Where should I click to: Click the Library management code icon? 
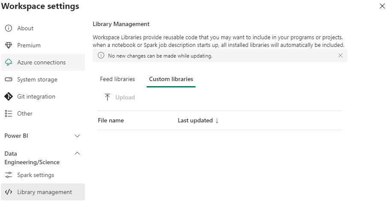coord(9,192)
